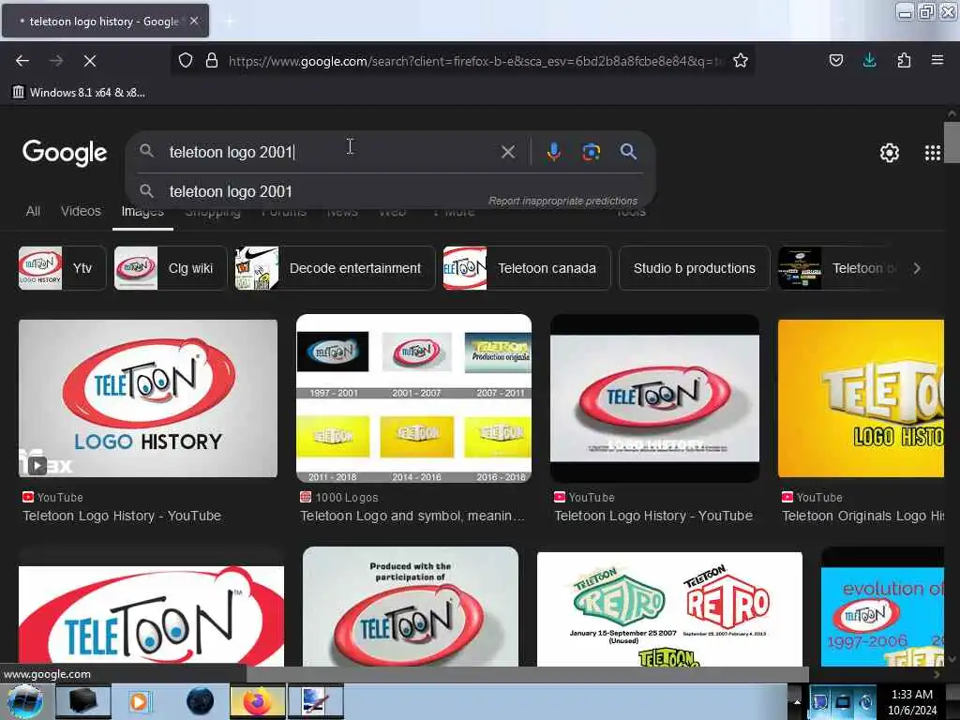
Task: Search by image with Google Lens
Action: pos(591,152)
